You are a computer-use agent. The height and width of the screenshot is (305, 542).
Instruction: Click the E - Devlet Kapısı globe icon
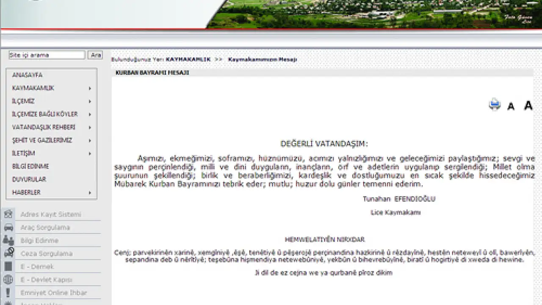8,280
